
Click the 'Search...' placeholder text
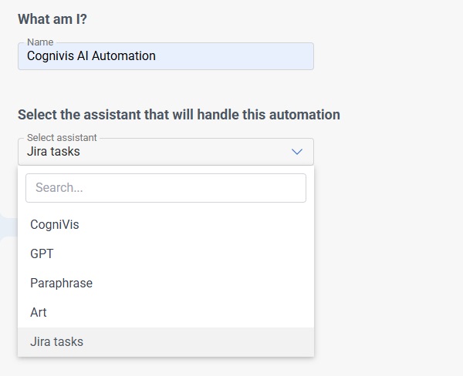(x=59, y=188)
